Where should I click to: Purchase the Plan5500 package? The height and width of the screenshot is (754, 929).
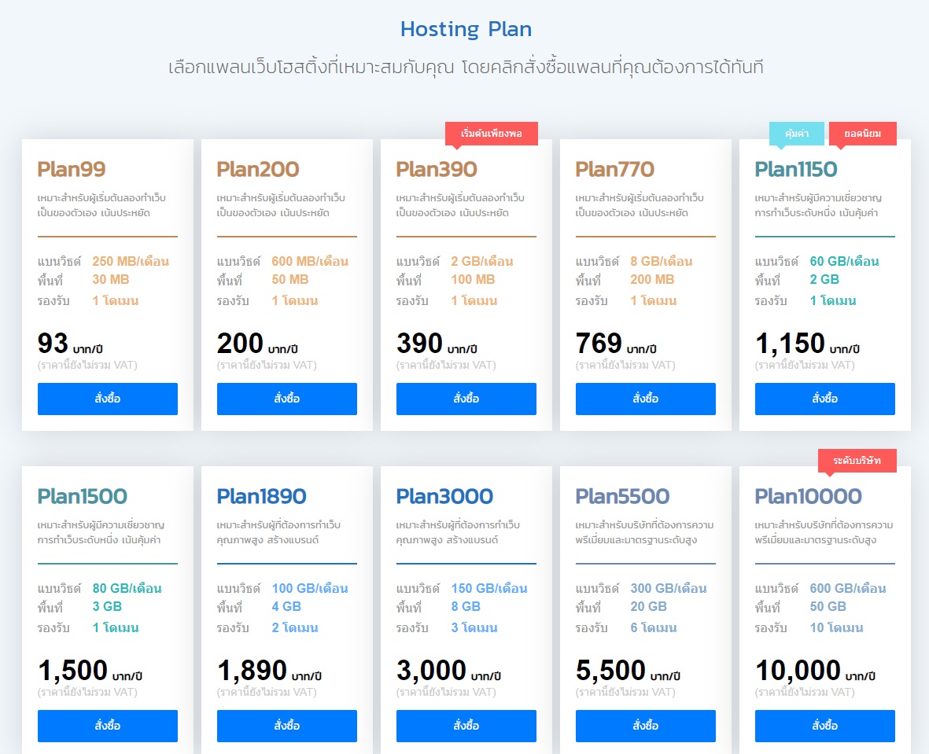click(645, 726)
